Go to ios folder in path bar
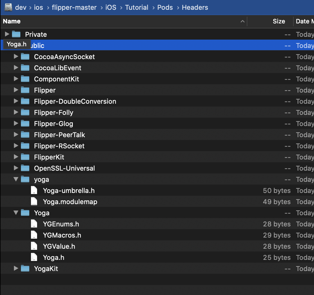 (x=38, y=8)
